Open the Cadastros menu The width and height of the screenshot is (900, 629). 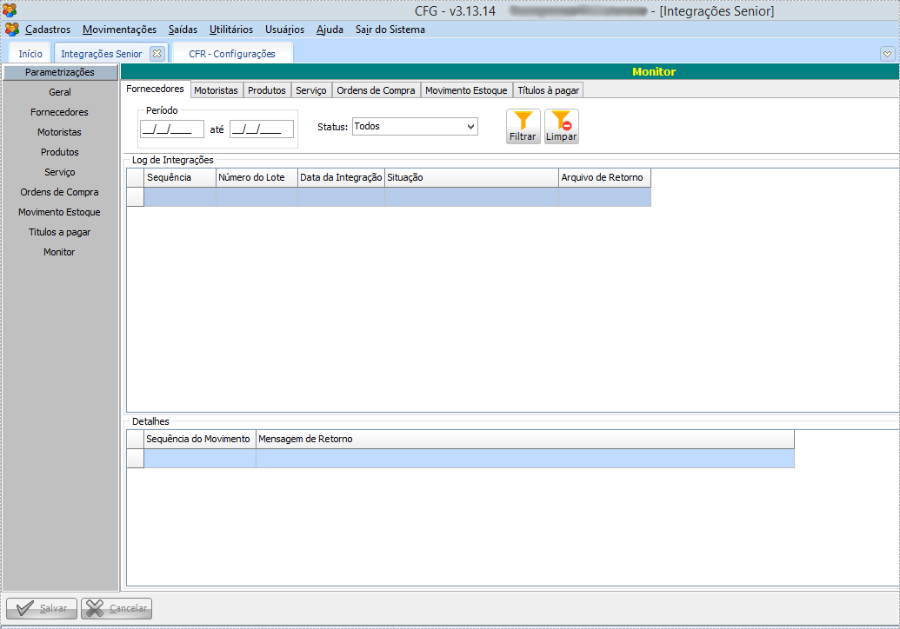pos(48,30)
